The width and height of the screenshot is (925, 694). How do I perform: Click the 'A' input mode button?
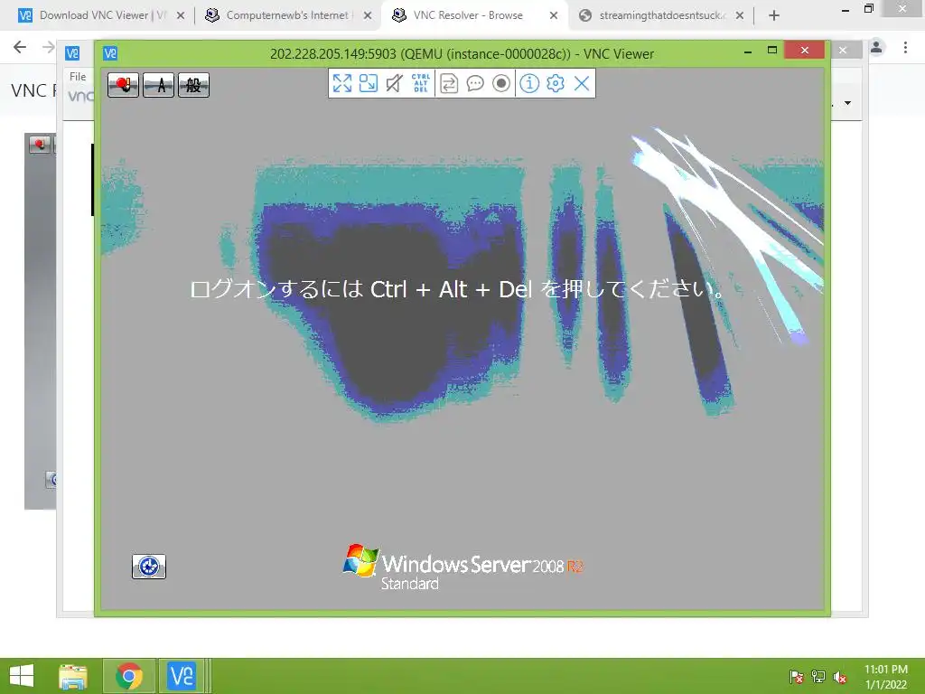pos(159,85)
